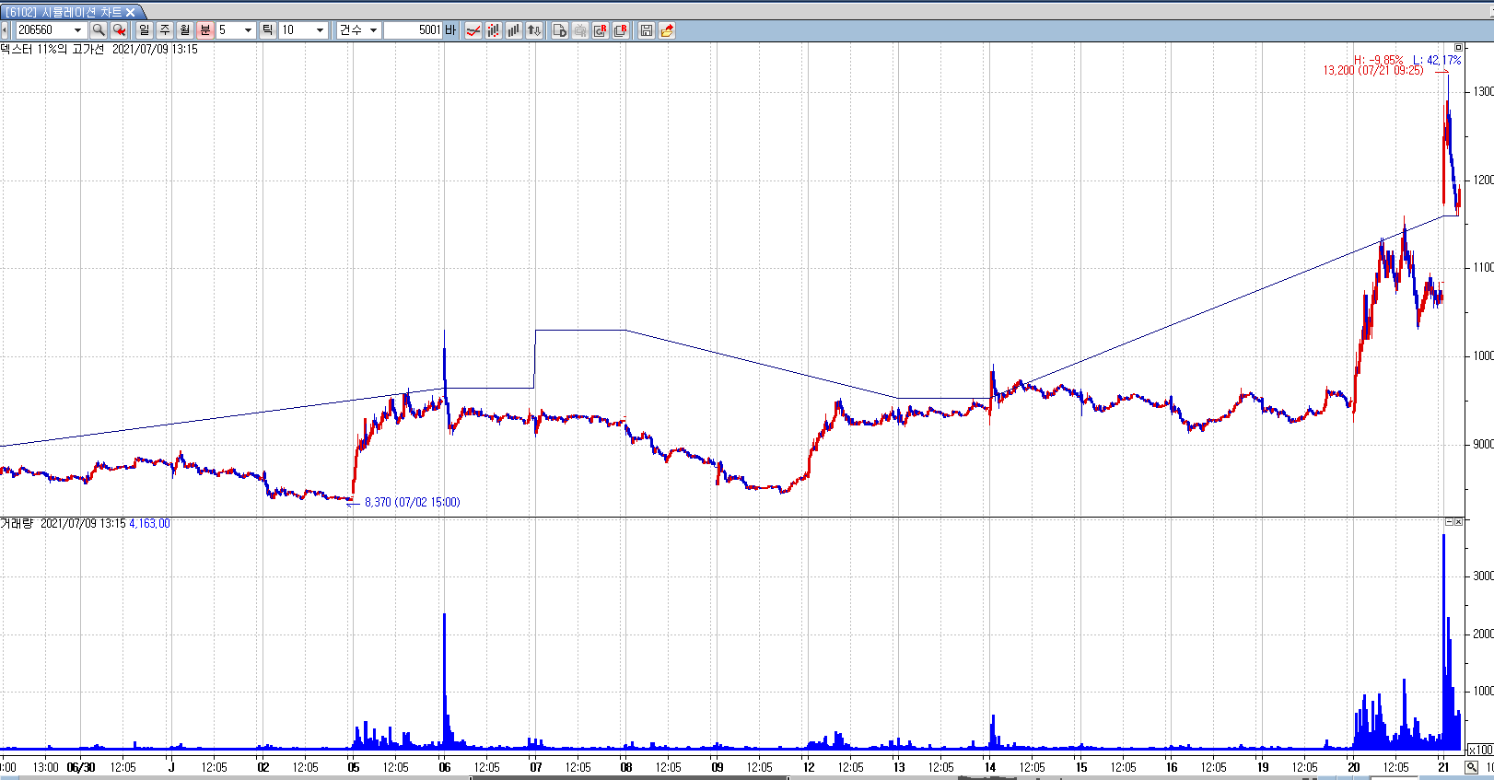Close the 시뮬레이션 차트 tab with X

pos(131,12)
